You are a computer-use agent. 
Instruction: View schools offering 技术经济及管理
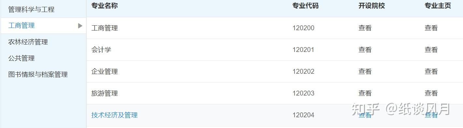(x=365, y=115)
